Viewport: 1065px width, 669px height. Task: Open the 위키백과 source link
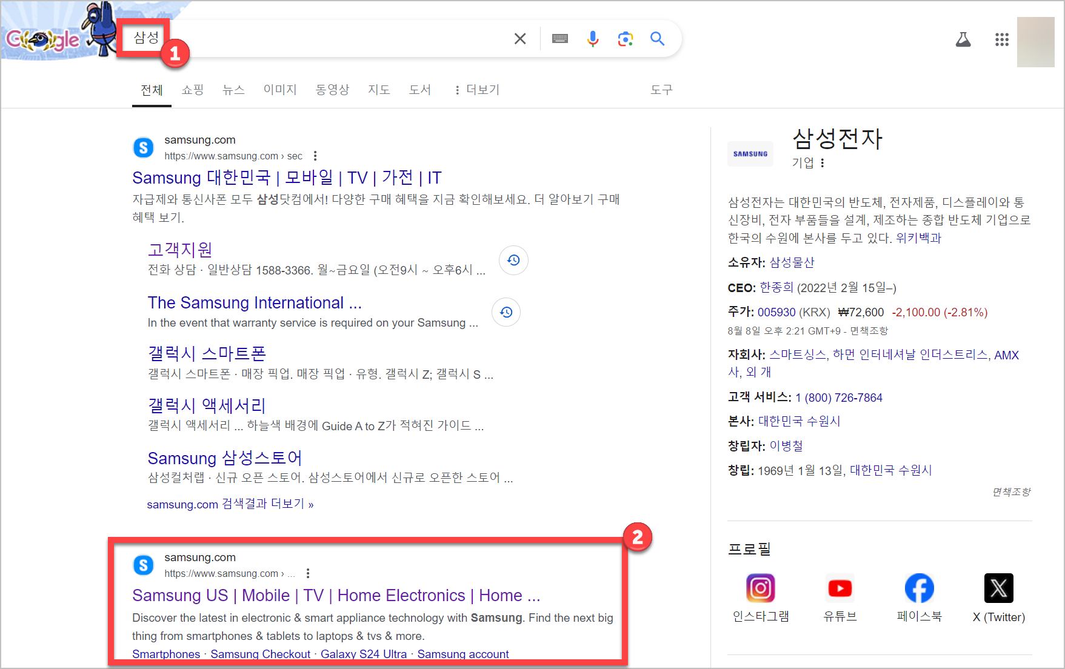click(x=918, y=238)
